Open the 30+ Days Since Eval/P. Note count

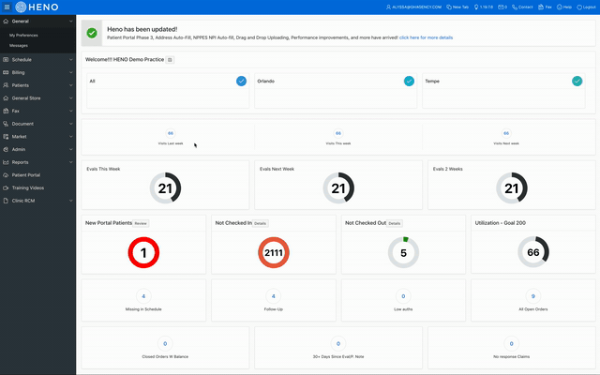coord(338,344)
